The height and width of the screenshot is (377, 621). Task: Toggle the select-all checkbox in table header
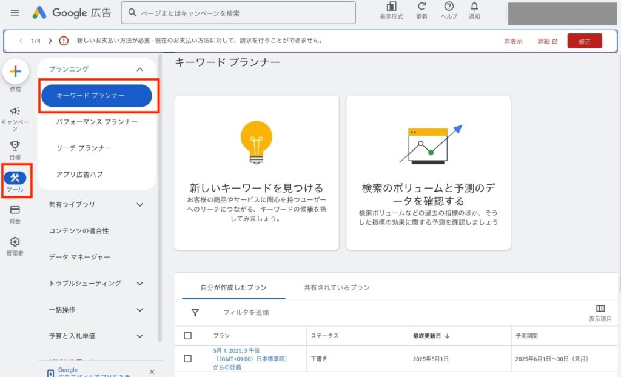[x=187, y=336]
